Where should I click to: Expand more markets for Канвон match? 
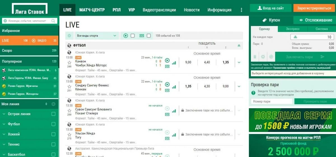[239, 63]
